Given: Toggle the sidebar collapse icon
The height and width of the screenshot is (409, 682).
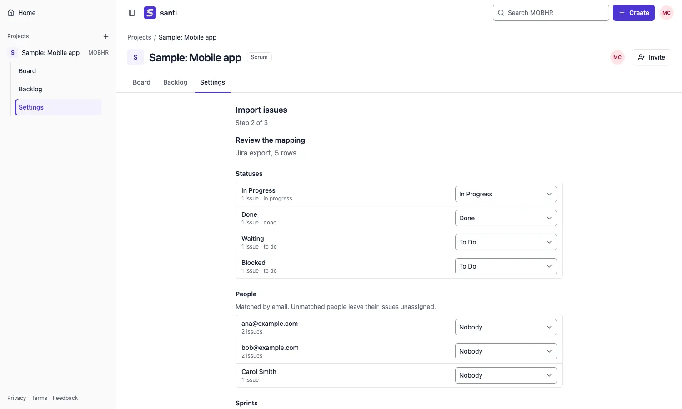Looking at the screenshot, I should pos(132,13).
